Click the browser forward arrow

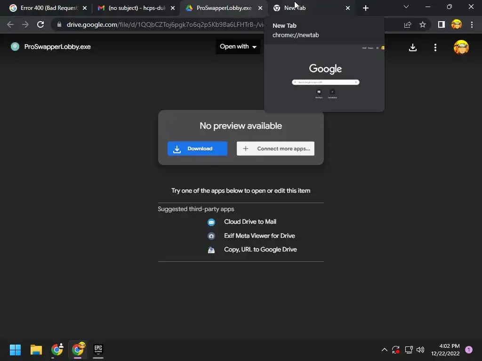coord(25,24)
